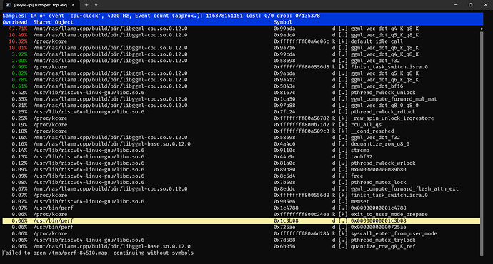Select the ggml_compute_forward_flash_attn_ext symbol
The image size is (493, 264).
coord(404,188)
